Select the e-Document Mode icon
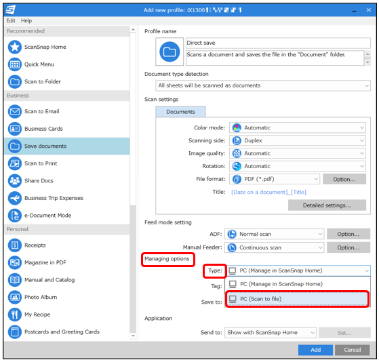Screen dimensions: 379x362 15,216
